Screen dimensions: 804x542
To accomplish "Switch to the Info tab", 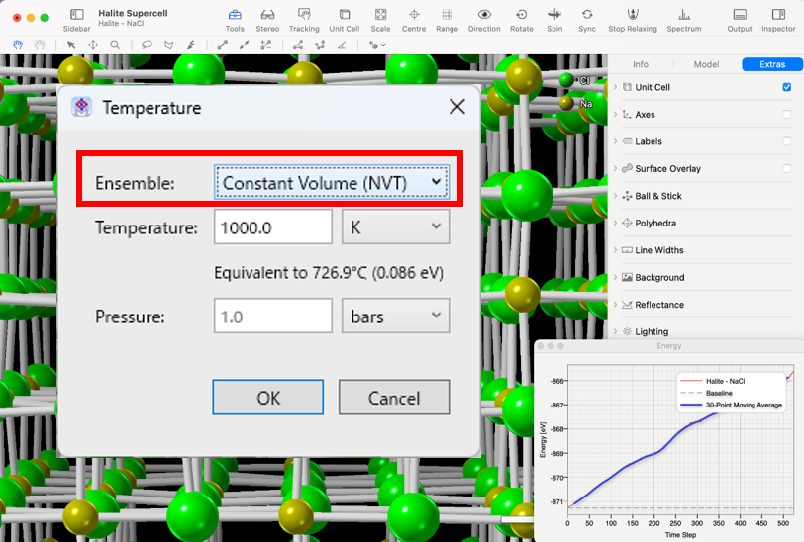I will tap(641, 64).
